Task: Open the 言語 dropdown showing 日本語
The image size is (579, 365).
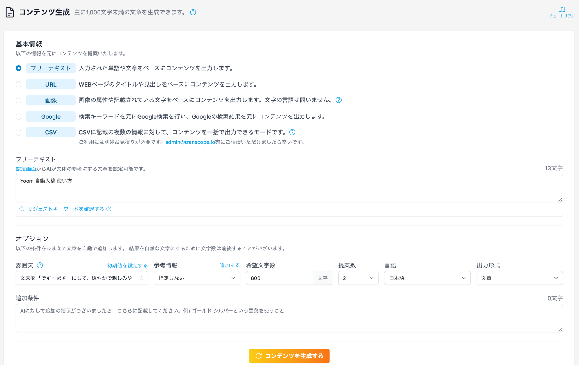Action: click(427, 278)
